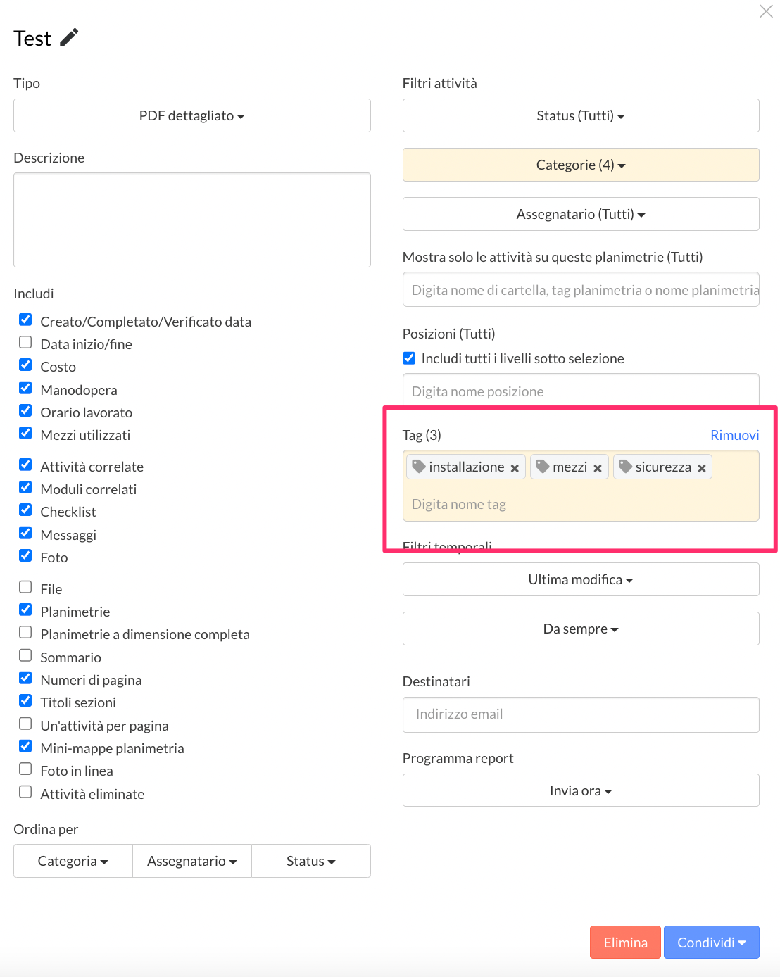Remove the mezzi tag with its x icon
This screenshot has height=977, width=780.
click(x=597, y=468)
